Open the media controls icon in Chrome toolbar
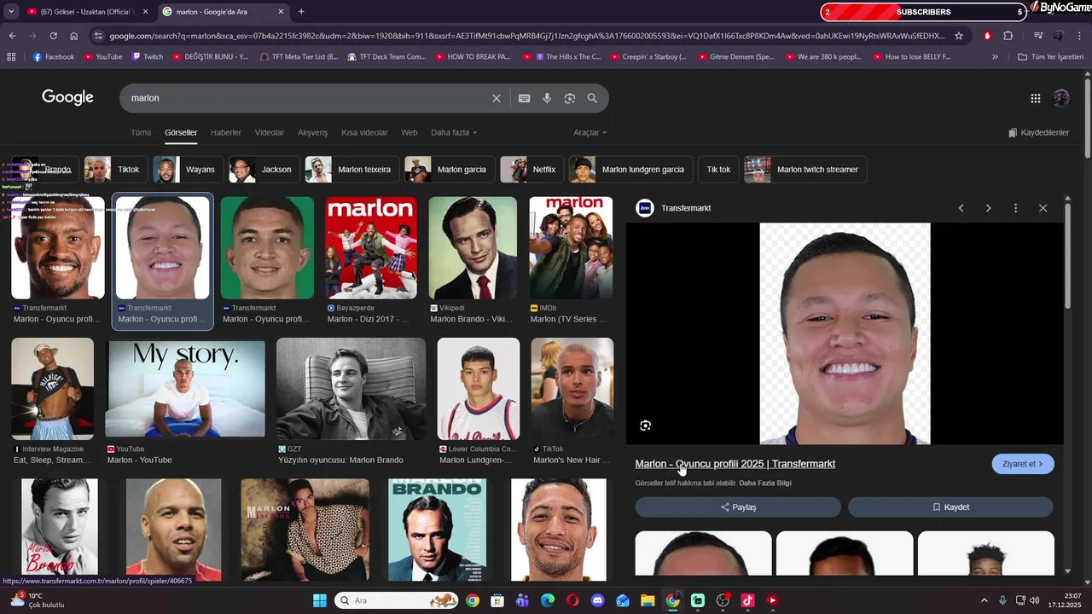The height and width of the screenshot is (614, 1092). click(x=1038, y=36)
